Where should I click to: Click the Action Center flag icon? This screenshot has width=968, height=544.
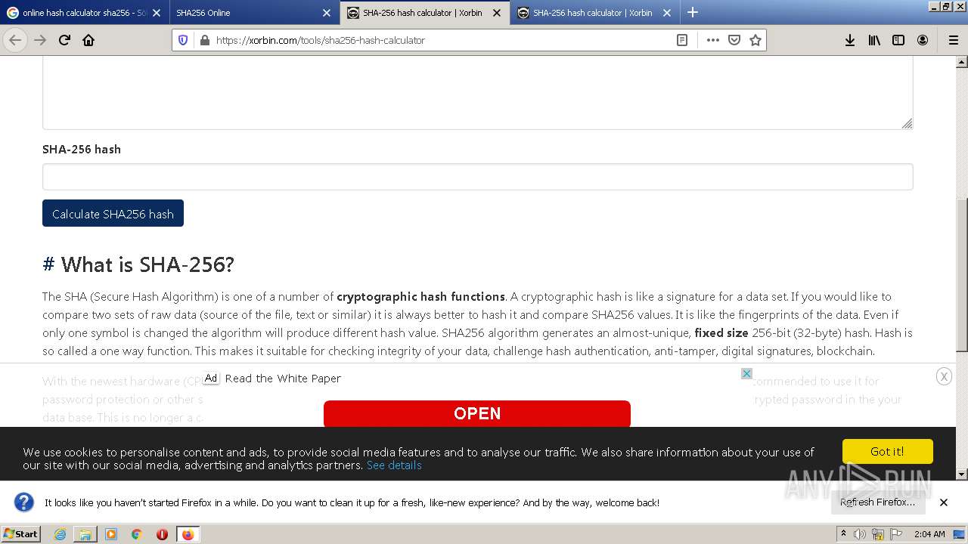click(x=895, y=534)
